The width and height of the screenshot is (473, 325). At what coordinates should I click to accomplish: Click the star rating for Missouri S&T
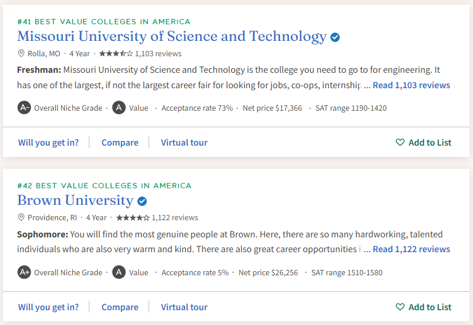pyautogui.click(x=116, y=53)
